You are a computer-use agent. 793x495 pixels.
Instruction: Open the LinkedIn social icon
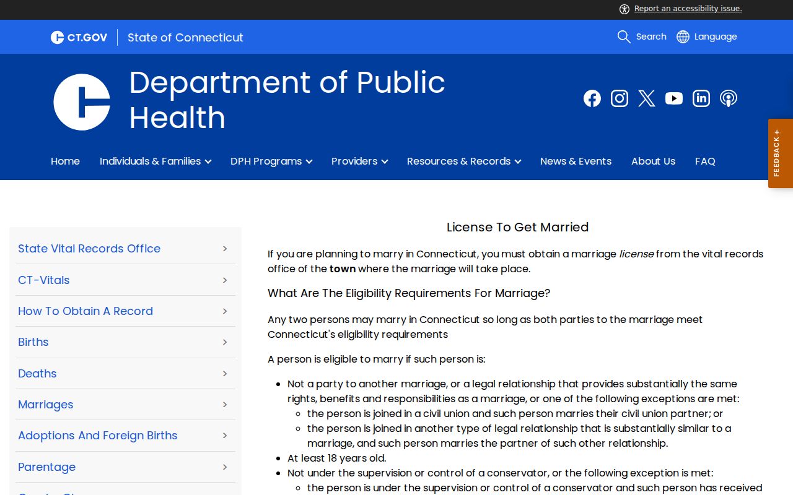(x=701, y=98)
